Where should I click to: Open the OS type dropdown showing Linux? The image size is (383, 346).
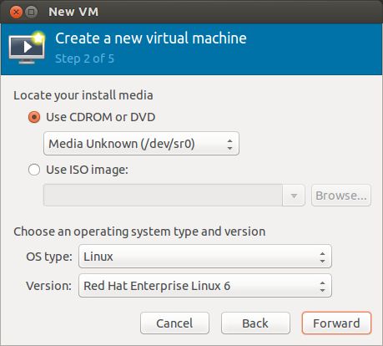tap(205, 257)
